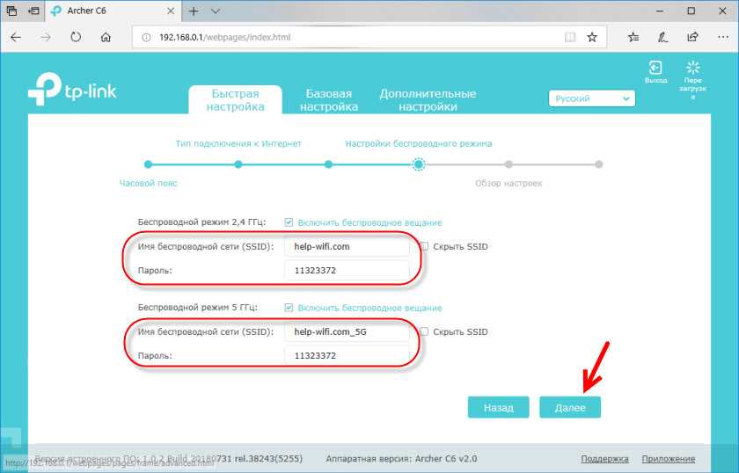Viewport: 739px width, 473px height.
Task: Open the reading view book icon
Action: [x=569, y=38]
